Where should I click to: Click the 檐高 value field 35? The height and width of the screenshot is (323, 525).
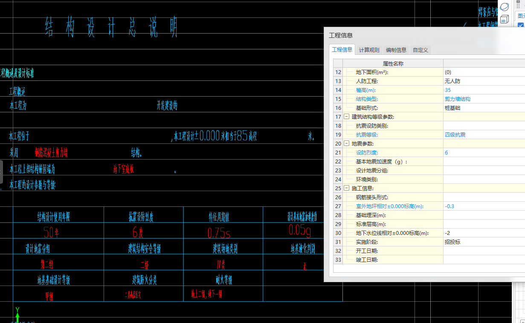pos(448,90)
